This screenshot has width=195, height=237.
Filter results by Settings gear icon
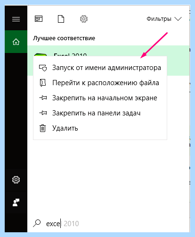coord(84,19)
